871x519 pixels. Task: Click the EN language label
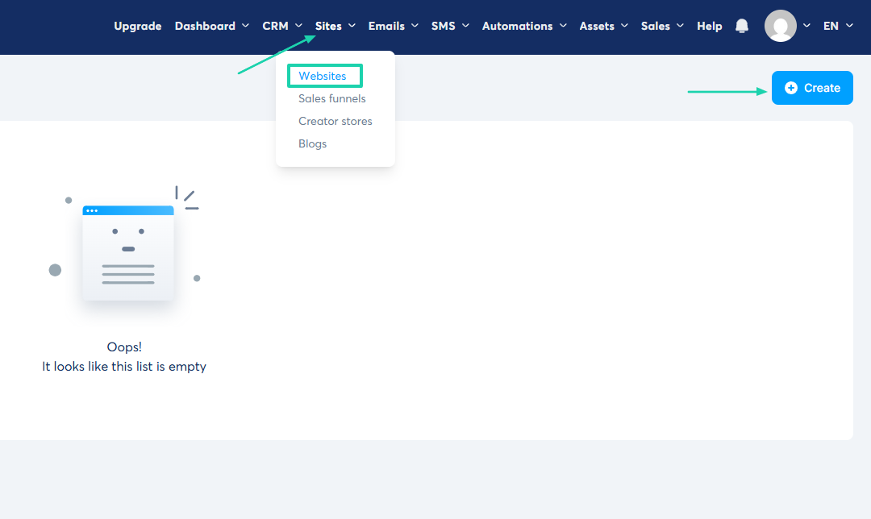click(x=831, y=26)
